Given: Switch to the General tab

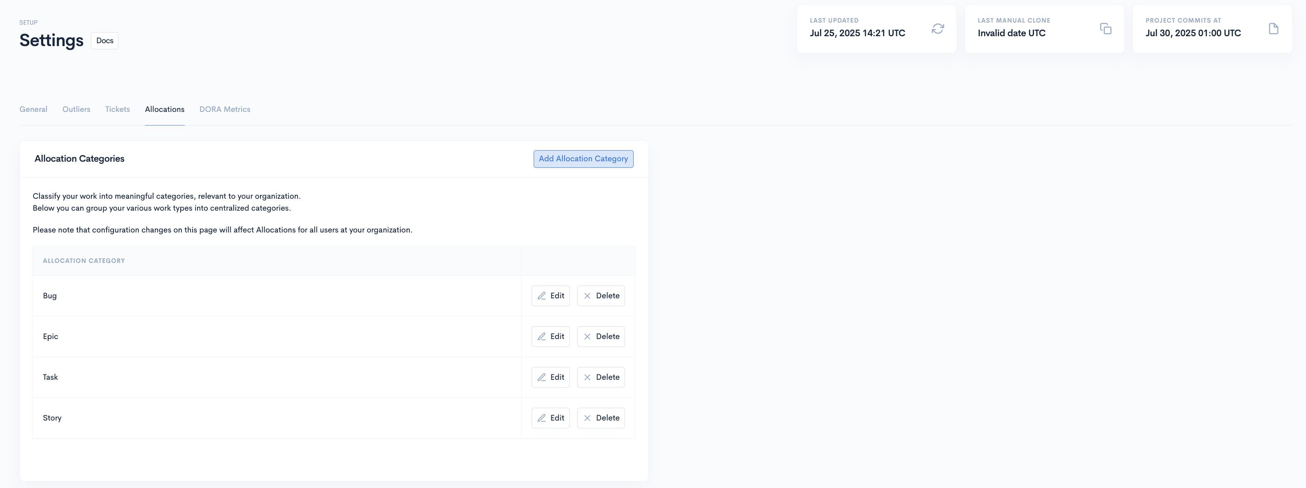Looking at the screenshot, I should (33, 109).
